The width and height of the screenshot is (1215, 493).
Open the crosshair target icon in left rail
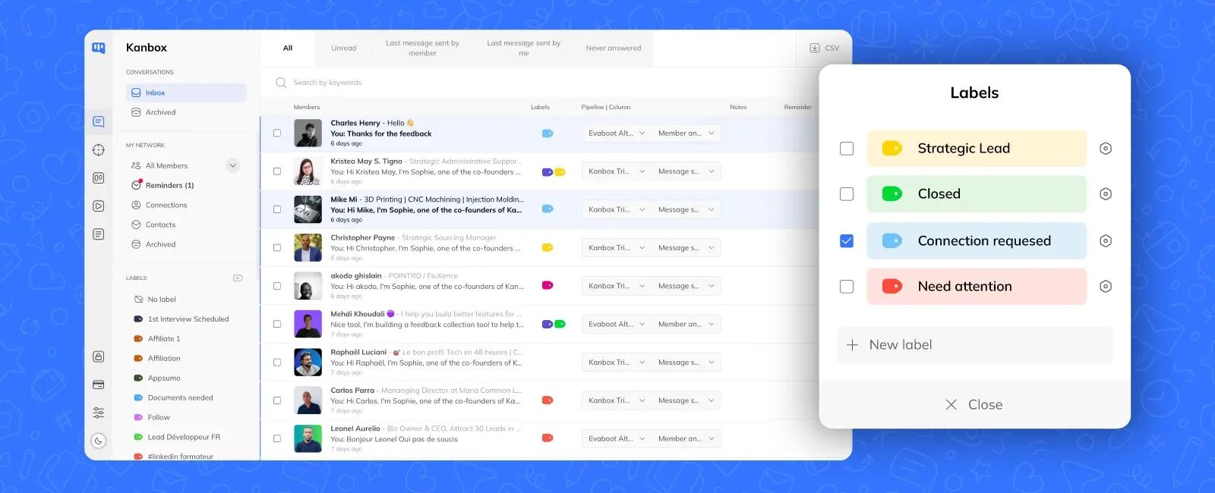(x=99, y=150)
